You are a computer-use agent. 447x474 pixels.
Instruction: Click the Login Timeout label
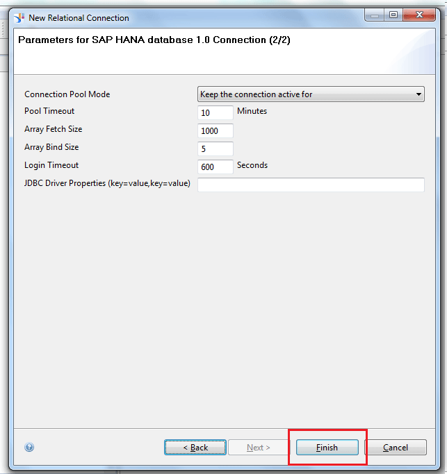coord(51,165)
